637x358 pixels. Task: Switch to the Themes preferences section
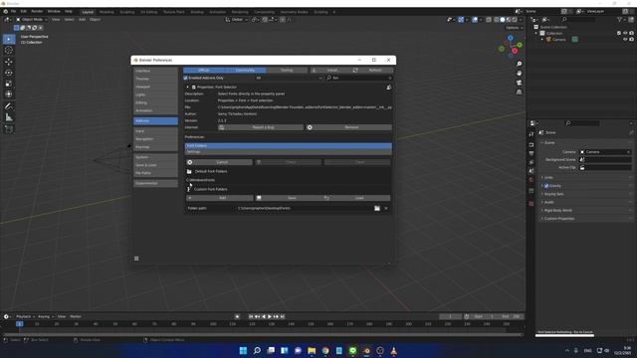(155, 79)
